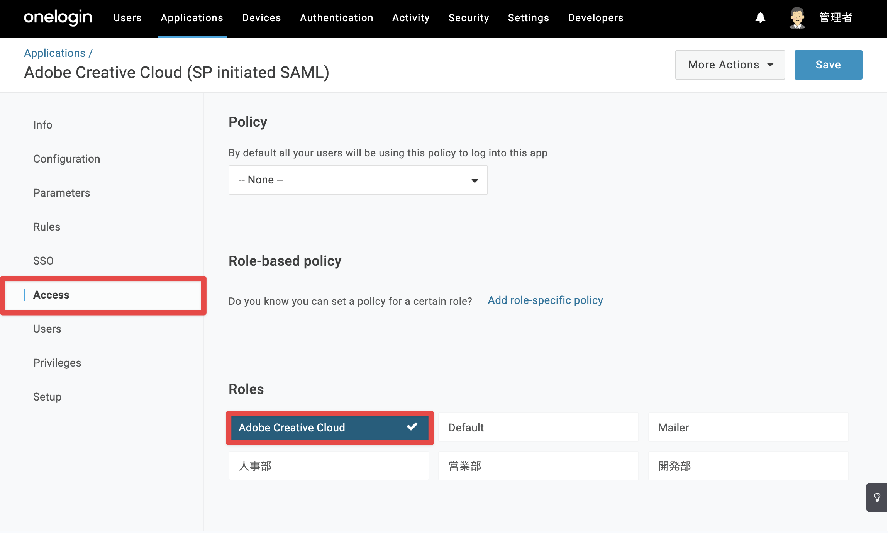Select the 人事部 role
The width and height of the screenshot is (888, 533).
329,466
